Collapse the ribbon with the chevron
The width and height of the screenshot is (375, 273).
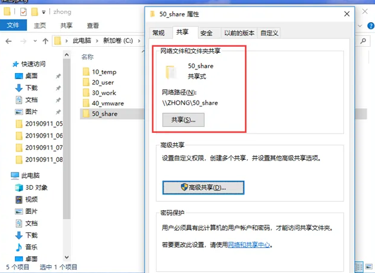point(360,26)
